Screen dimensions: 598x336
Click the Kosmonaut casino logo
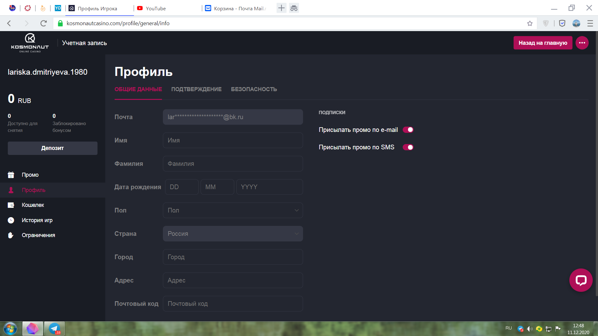click(x=30, y=43)
